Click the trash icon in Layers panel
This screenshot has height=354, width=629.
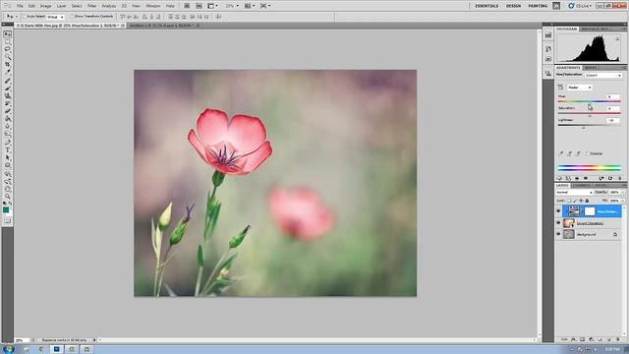pos(618,339)
